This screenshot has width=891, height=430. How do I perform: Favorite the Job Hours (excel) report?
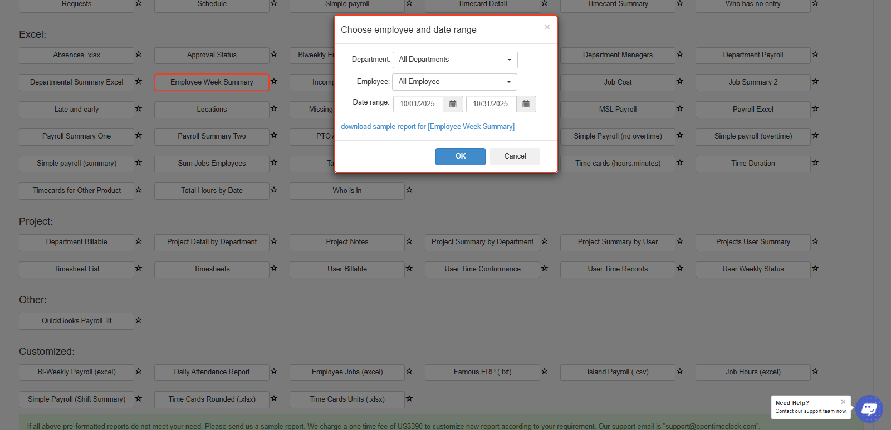(815, 372)
